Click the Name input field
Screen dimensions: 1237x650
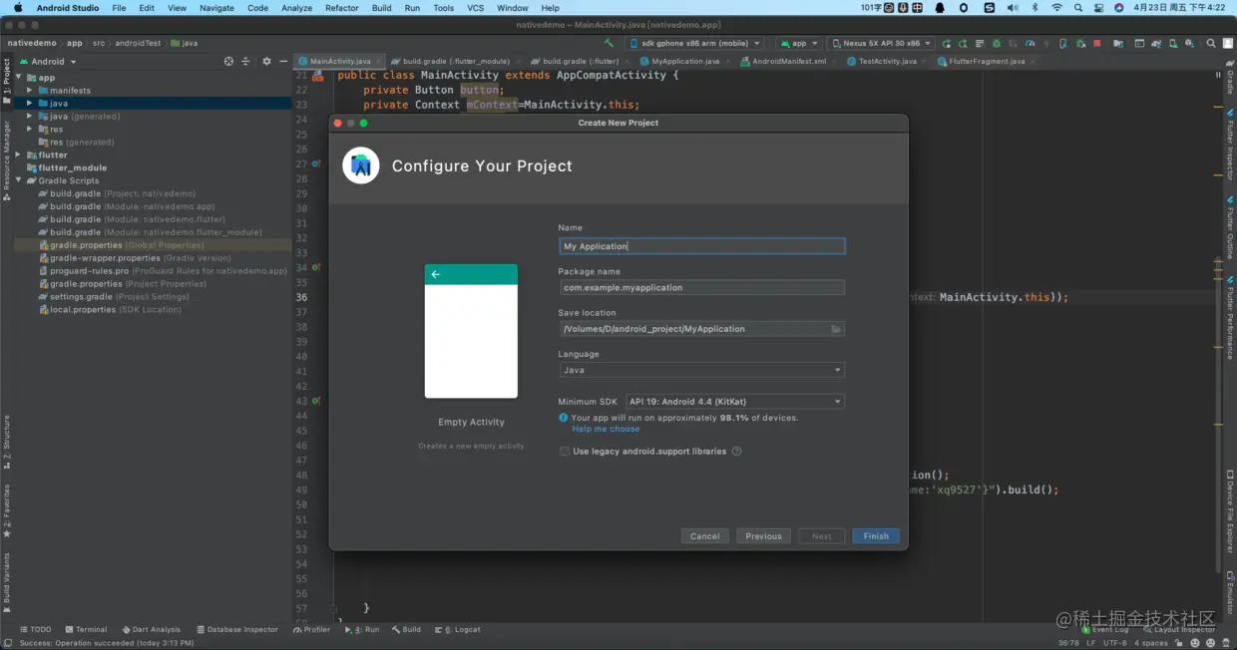701,246
